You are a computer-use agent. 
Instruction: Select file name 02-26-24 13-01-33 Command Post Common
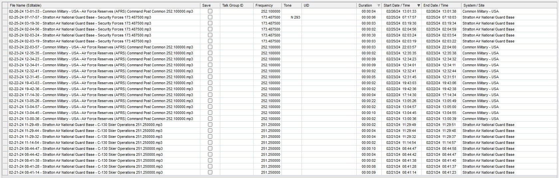(x=101, y=11)
